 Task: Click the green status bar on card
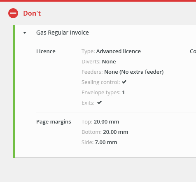[x=14, y=91]
